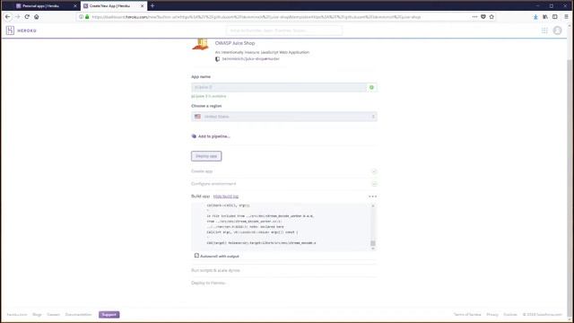Close the Create New App | Heroku tab
Screen dimensions: 574x323
pyautogui.click(x=142, y=6)
